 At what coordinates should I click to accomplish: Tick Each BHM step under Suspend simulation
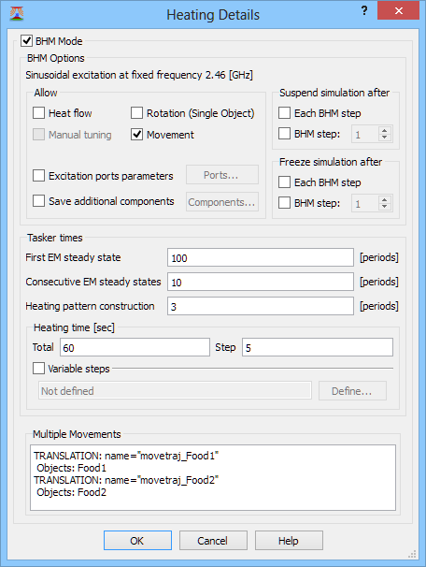click(284, 113)
